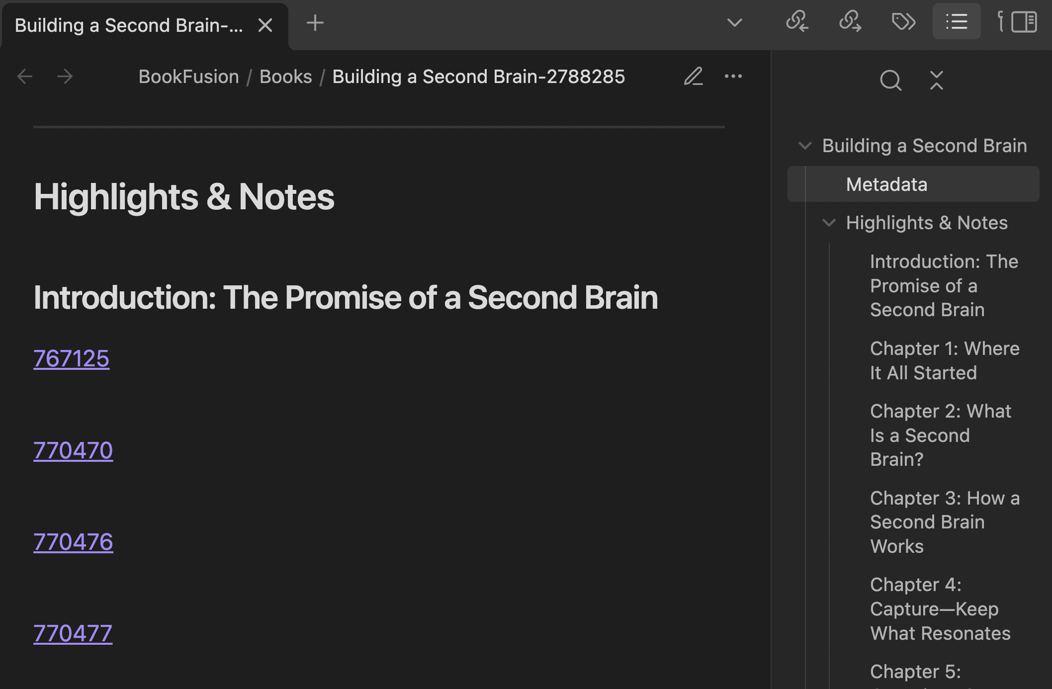Screen dimensions: 1052x689
Task: Open Books folder in breadcrumb
Action: 286,77
